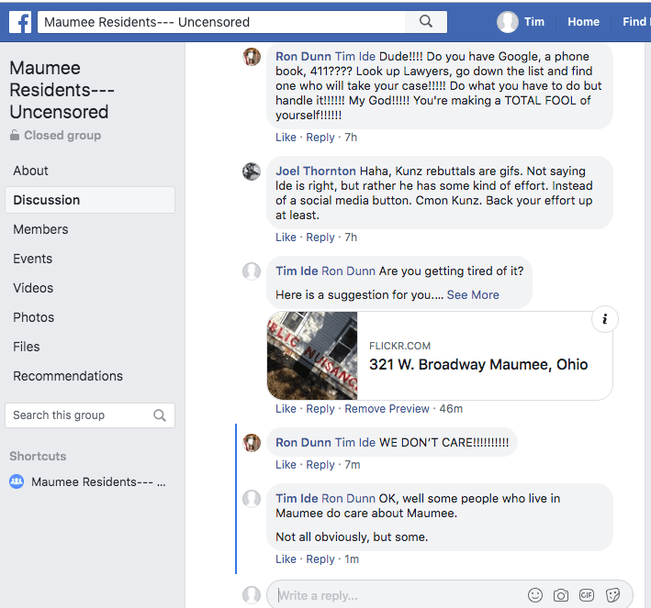The width and height of the screenshot is (651, 608).
Task: Open the sticker picker icon
Action: click(612, 595)
